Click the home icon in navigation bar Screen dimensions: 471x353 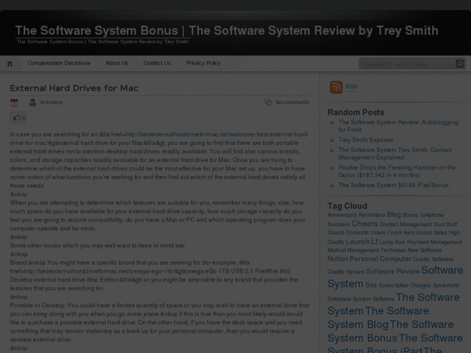click(x=10, y=63)
